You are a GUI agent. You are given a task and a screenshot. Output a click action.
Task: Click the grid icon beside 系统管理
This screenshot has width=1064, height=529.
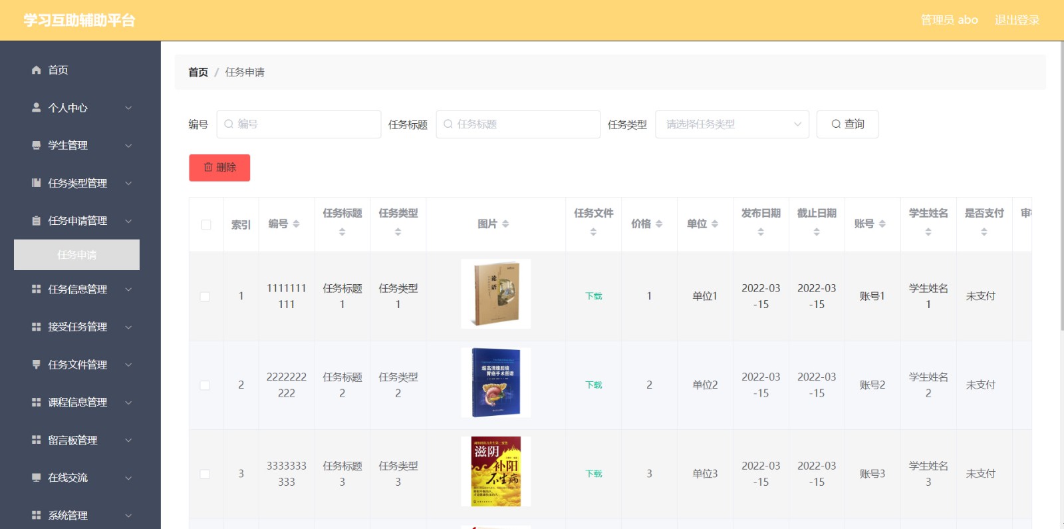37,515
